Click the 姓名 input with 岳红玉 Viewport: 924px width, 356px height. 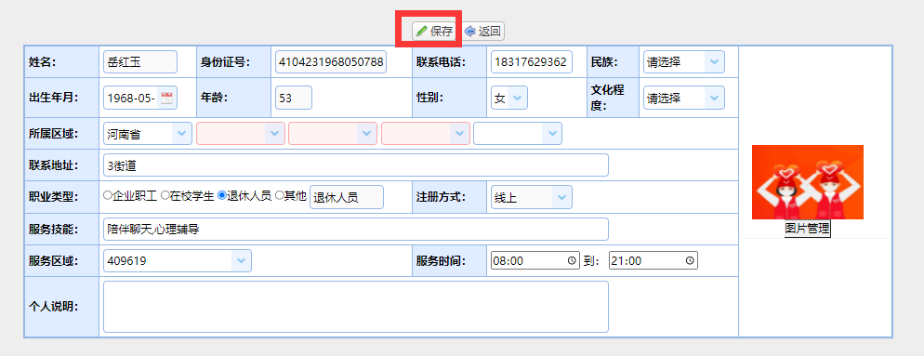coord(140,62)
